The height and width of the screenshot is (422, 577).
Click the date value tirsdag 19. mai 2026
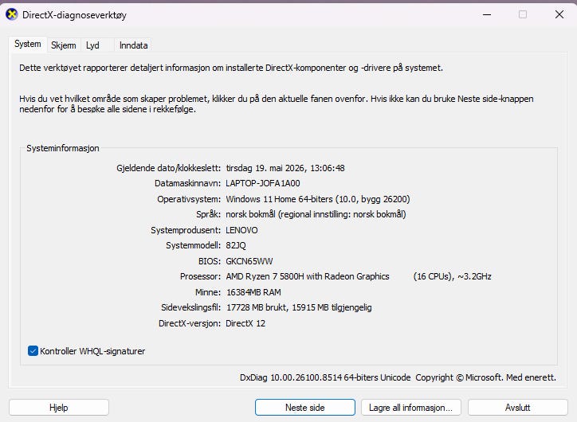(285, 168)
